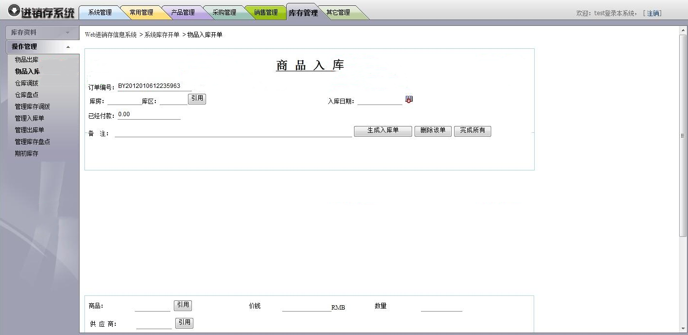
Task: Open 物品出库 in the sidebar
Action: coord(27,60)
